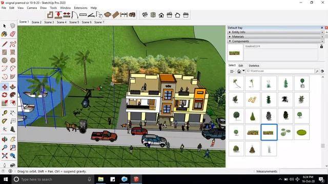The image size is (328, 184).
Task: Select the cone-shaped shrub component thumbnail
Action: coord(253,116)
